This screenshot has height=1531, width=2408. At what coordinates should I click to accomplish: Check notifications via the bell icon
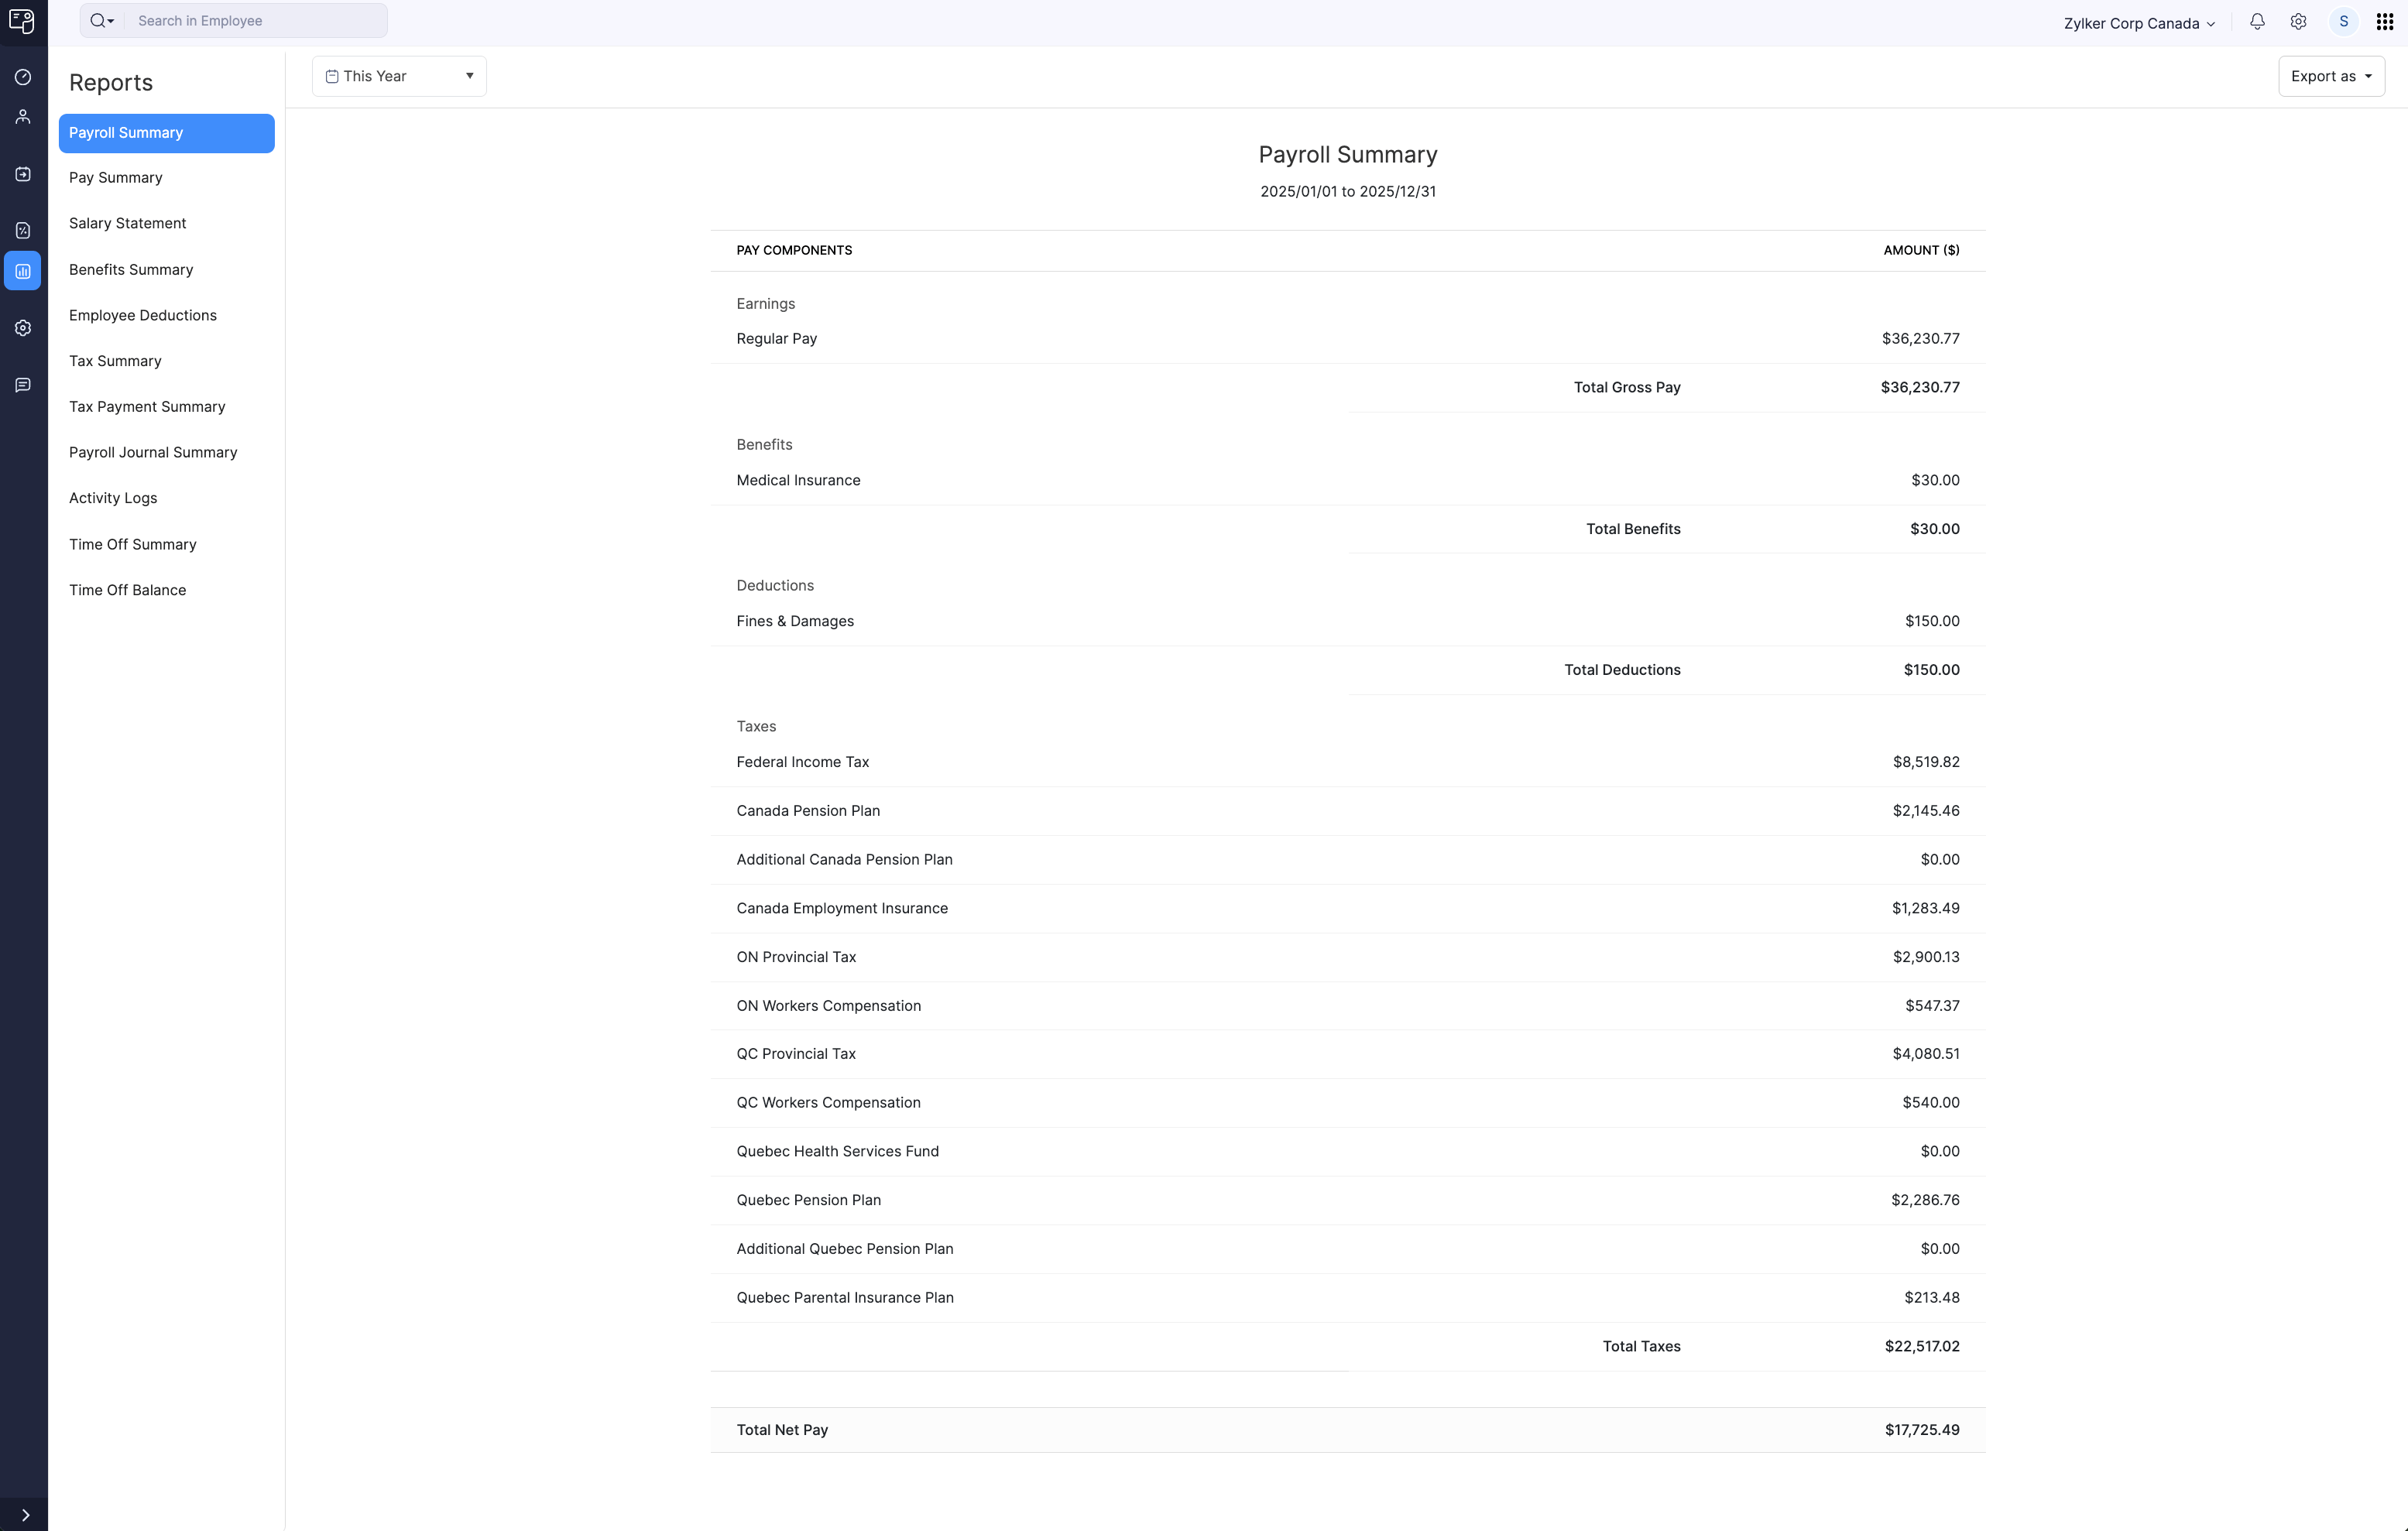click(x=2257, y=21)
